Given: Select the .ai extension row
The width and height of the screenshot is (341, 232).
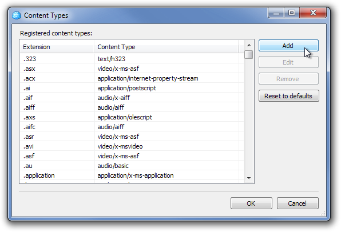Looking at the screenshot, I should (x=132, y=88).
